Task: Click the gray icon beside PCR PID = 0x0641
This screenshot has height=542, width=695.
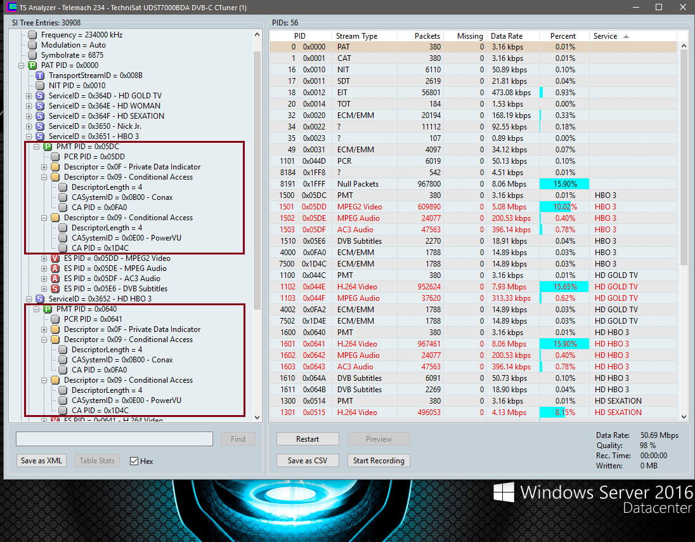Action: [x=55, y=319]
